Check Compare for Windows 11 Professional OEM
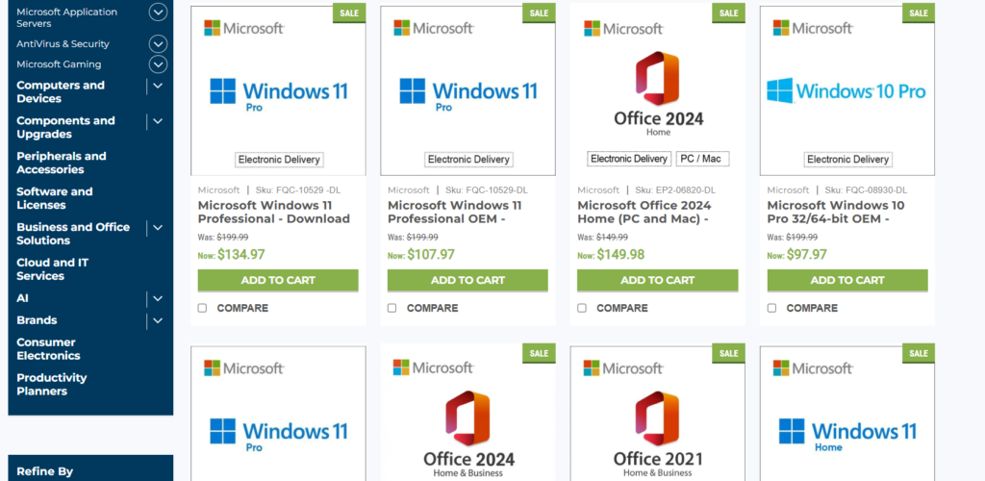985x481 pixels. pyautogui.click(x=392, y=308)
